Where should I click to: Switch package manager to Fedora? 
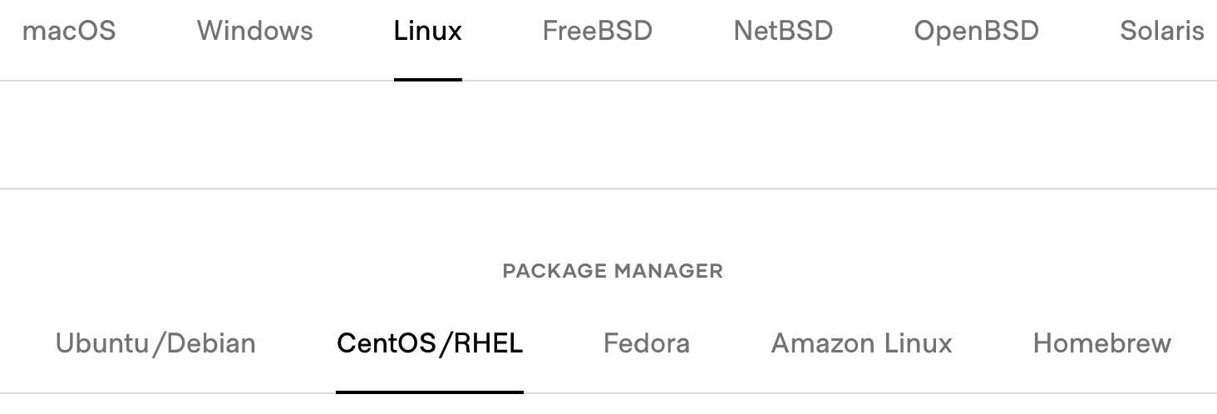647,343
